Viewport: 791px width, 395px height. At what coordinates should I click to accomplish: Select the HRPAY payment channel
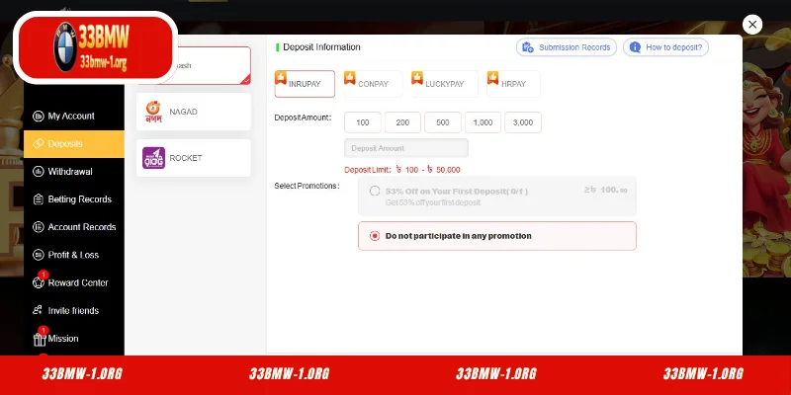(513, 84)
